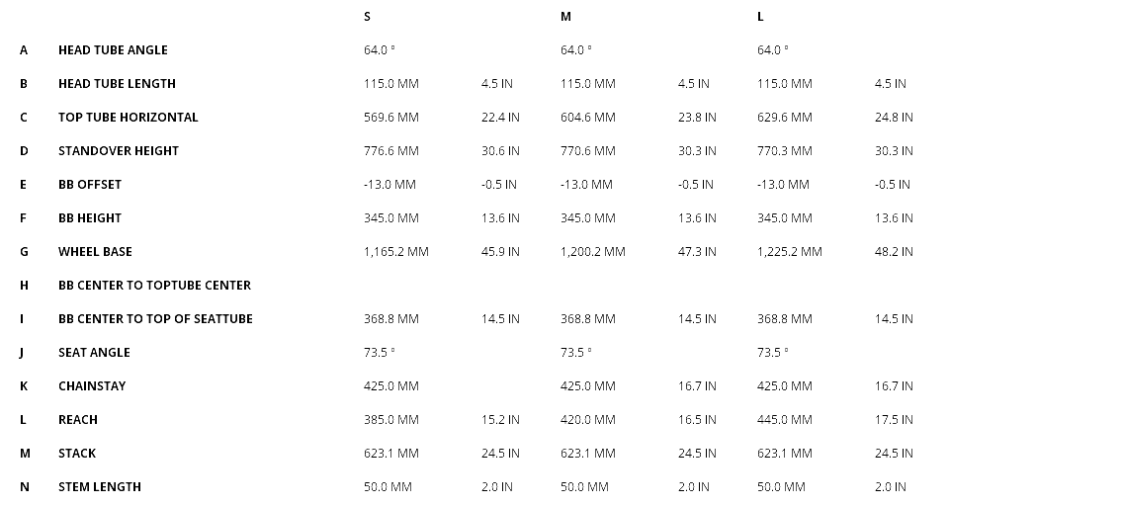This screenshot has width=1123, height=505.
Task: Click the STACK row label
Action: pos(77,454)
